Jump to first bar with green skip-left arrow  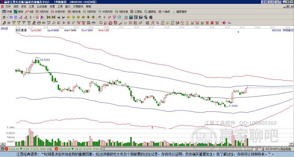click(48, 17)
